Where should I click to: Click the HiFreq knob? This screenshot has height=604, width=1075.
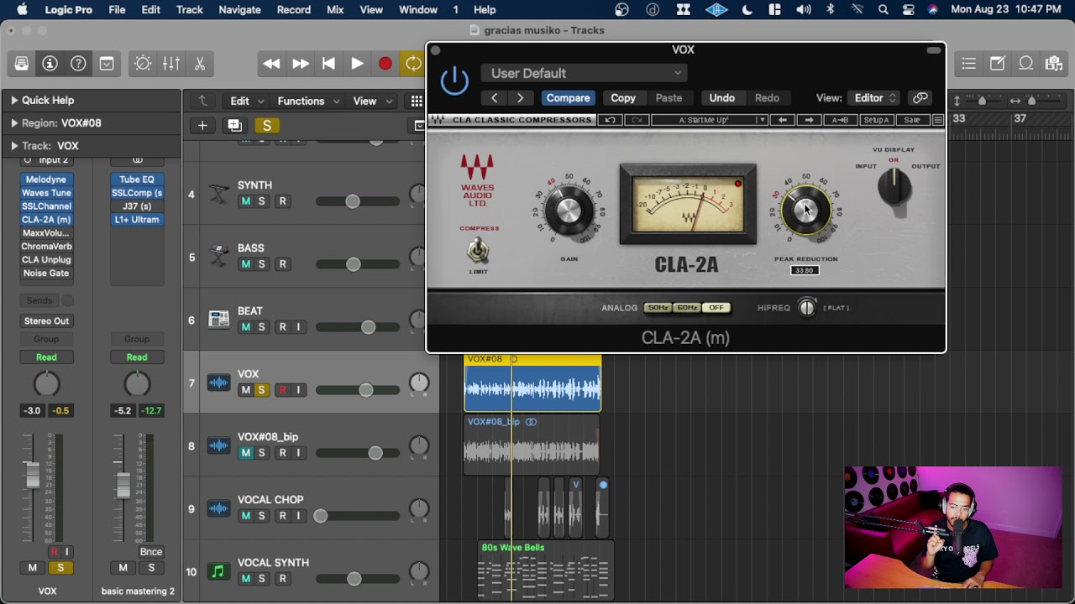[x=806, y=308]
